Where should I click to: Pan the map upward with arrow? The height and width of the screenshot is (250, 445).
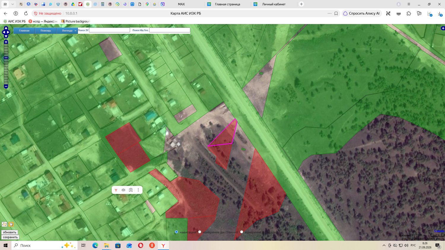(x=6, y=28)
